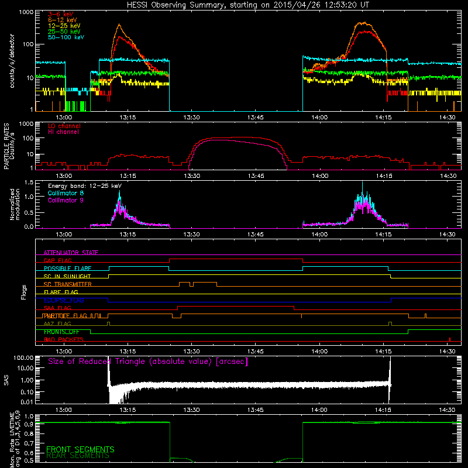Select the 12-25 keV legend label
468x468 pixels.
[64, 26]
